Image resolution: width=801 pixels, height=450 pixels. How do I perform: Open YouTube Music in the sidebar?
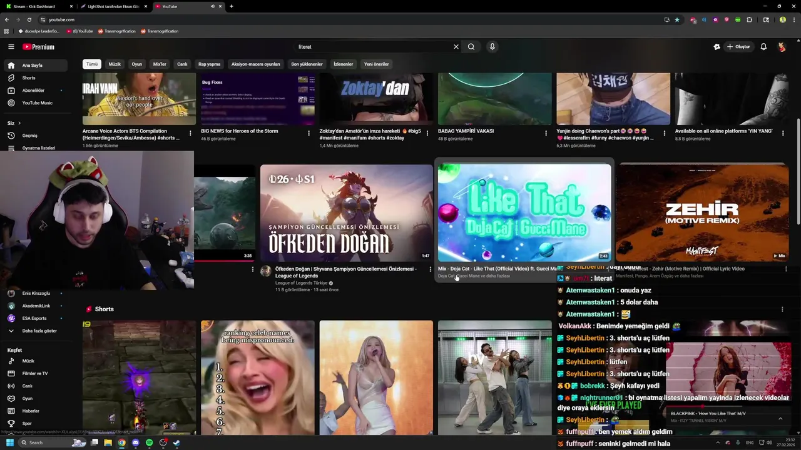[x=35, y=103]
